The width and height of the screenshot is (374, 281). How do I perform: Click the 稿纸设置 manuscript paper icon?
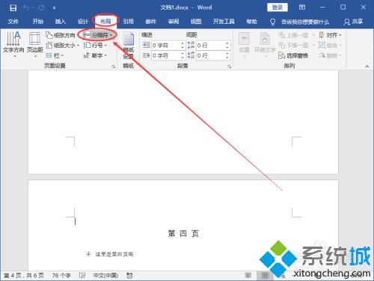click(129, 46)
